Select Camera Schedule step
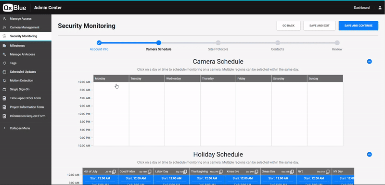 pos(159,43)
